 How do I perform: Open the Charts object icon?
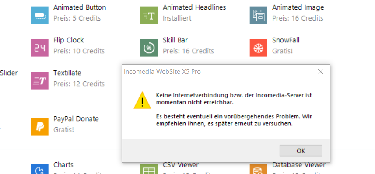coord(40,169)
